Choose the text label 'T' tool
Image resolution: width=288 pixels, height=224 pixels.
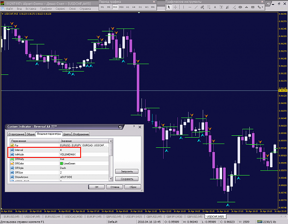coord(221,7)
